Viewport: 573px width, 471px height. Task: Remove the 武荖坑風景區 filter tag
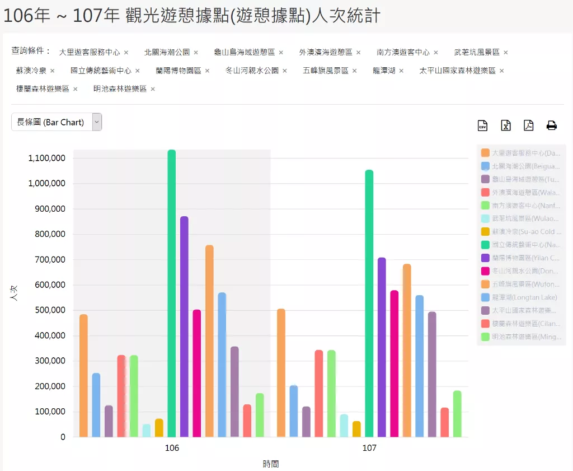point(506,53)
